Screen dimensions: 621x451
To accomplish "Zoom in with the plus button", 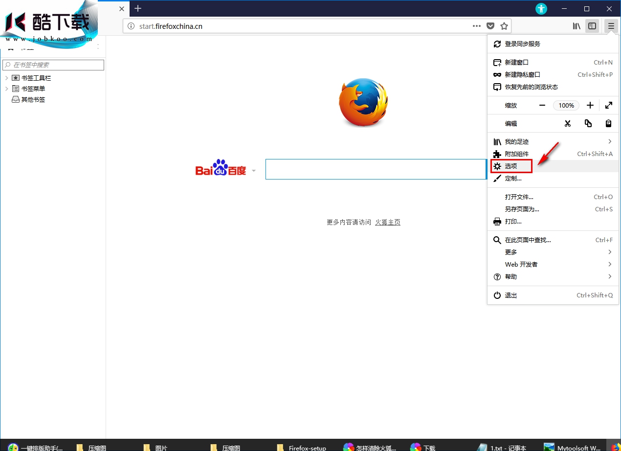I will click(x=590, y=105).
